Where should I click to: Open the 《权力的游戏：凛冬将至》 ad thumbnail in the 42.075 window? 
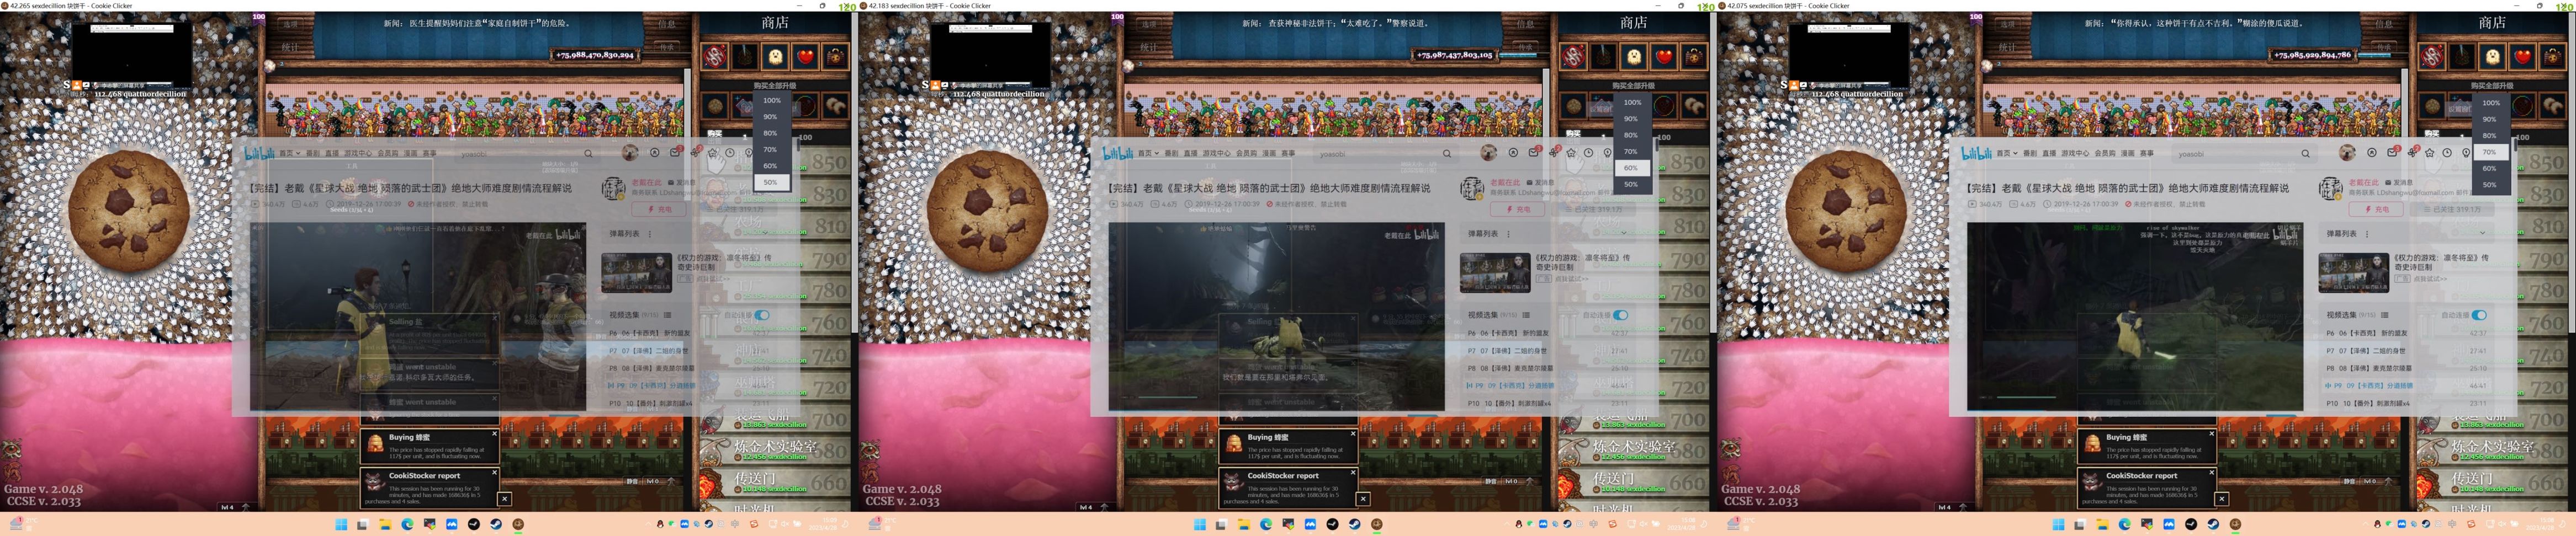[x=2353, y=271]
